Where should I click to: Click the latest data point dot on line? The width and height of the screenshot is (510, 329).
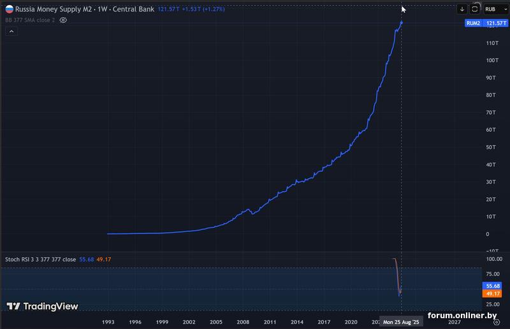point(402,23)
